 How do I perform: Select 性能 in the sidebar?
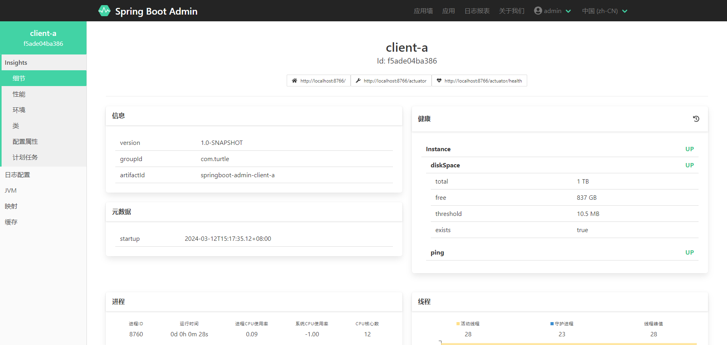click(44, 94)
